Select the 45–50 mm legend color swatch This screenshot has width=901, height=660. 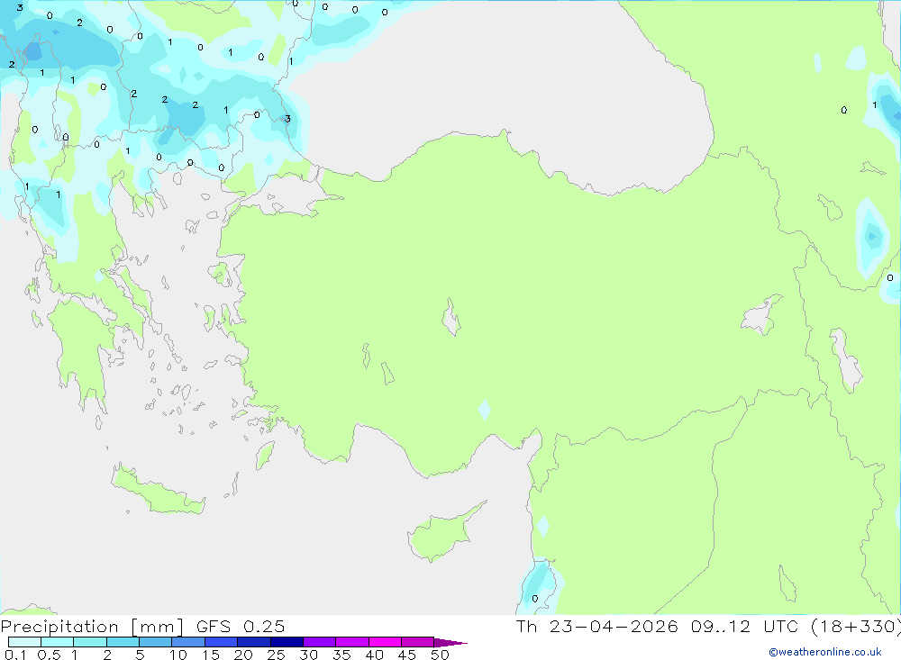click(x=418, y=642)
